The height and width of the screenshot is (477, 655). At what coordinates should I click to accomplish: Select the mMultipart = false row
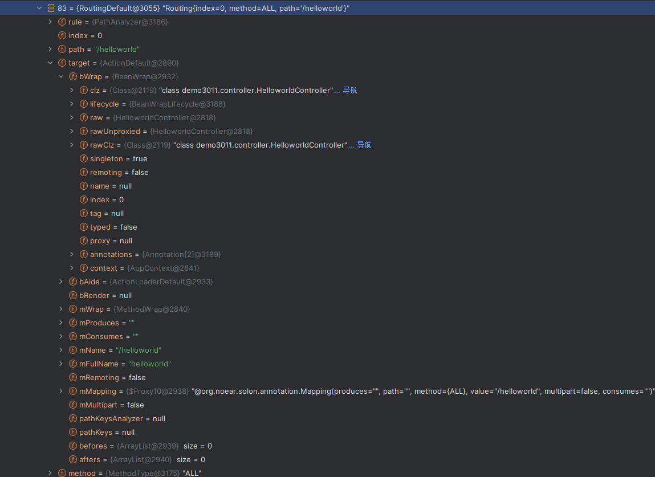point(327,405)
